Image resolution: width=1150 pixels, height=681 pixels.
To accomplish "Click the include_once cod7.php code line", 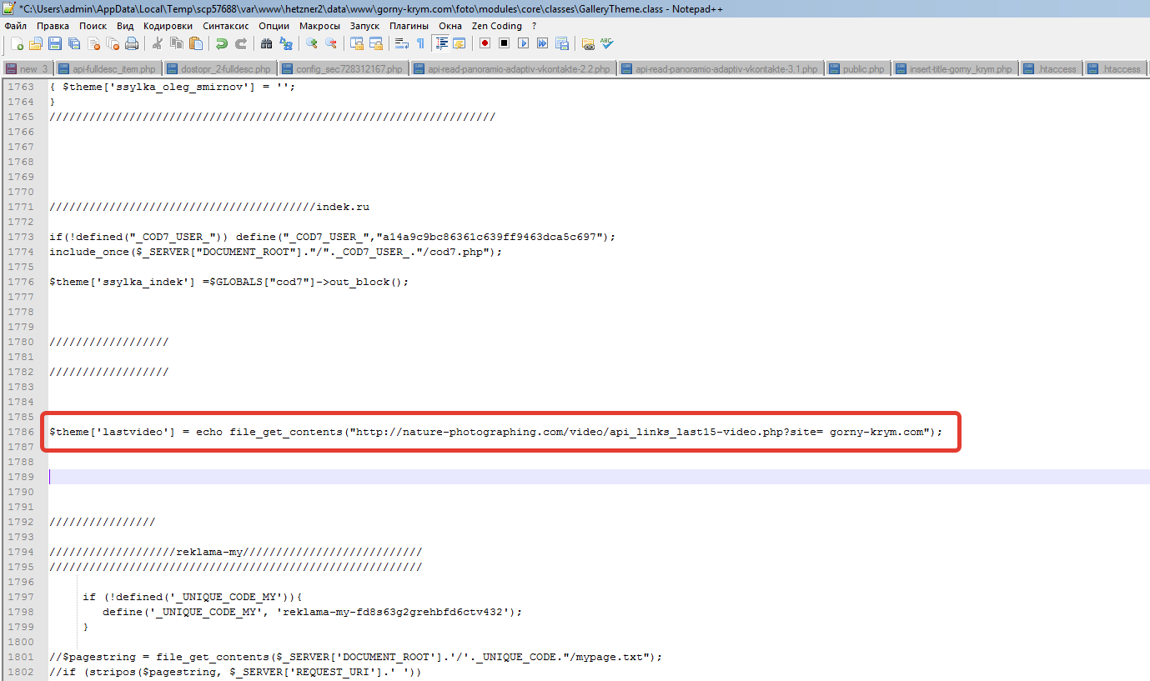I will point(276,252).
